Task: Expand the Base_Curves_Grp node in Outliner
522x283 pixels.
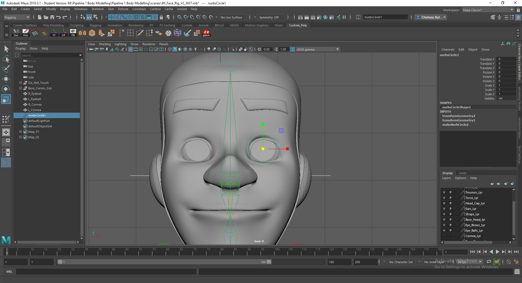Action: pyautogui.click(x=20, y=88)
